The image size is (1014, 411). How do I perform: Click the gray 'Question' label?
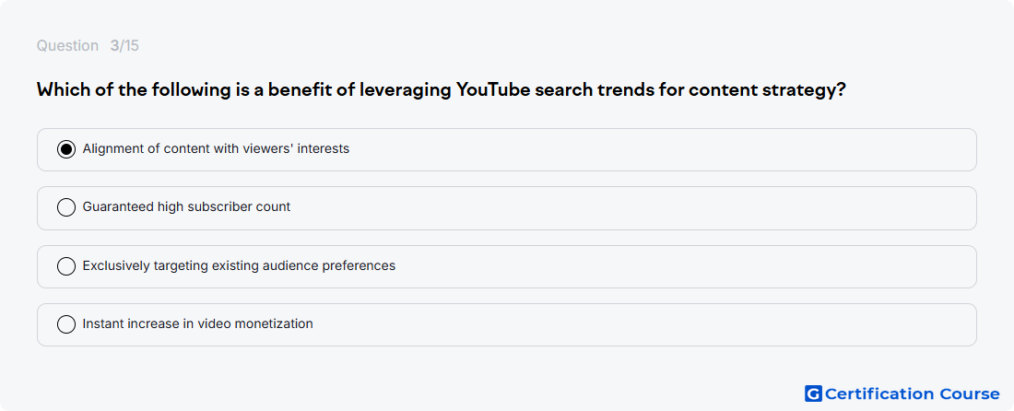pos(67,46)
